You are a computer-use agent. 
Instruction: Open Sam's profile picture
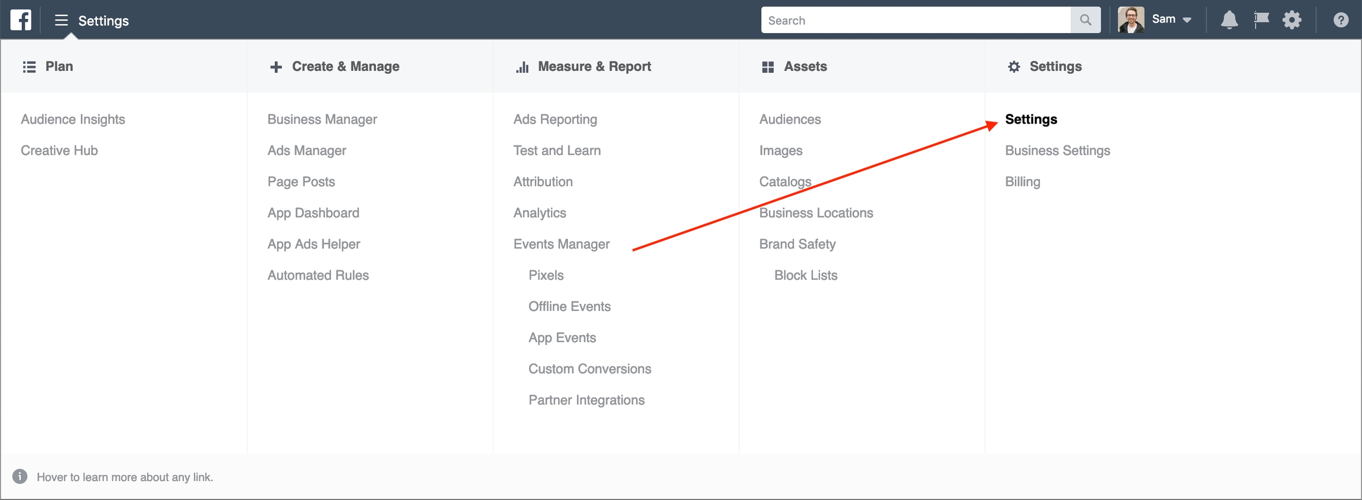tap(1131, 20)
